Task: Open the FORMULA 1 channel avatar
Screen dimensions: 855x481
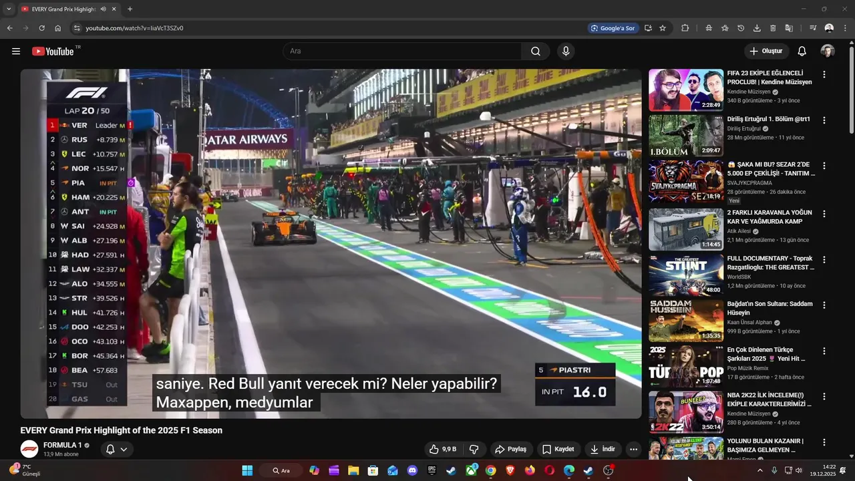Action: coord(29,449)
